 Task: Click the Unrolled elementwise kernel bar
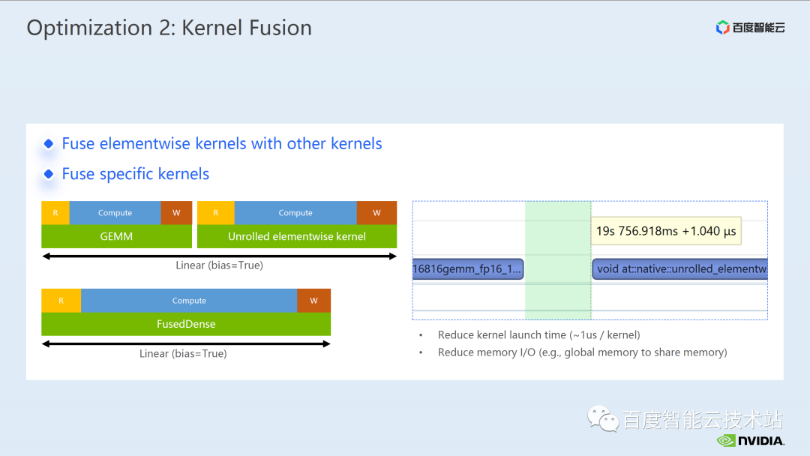(297, 236)
